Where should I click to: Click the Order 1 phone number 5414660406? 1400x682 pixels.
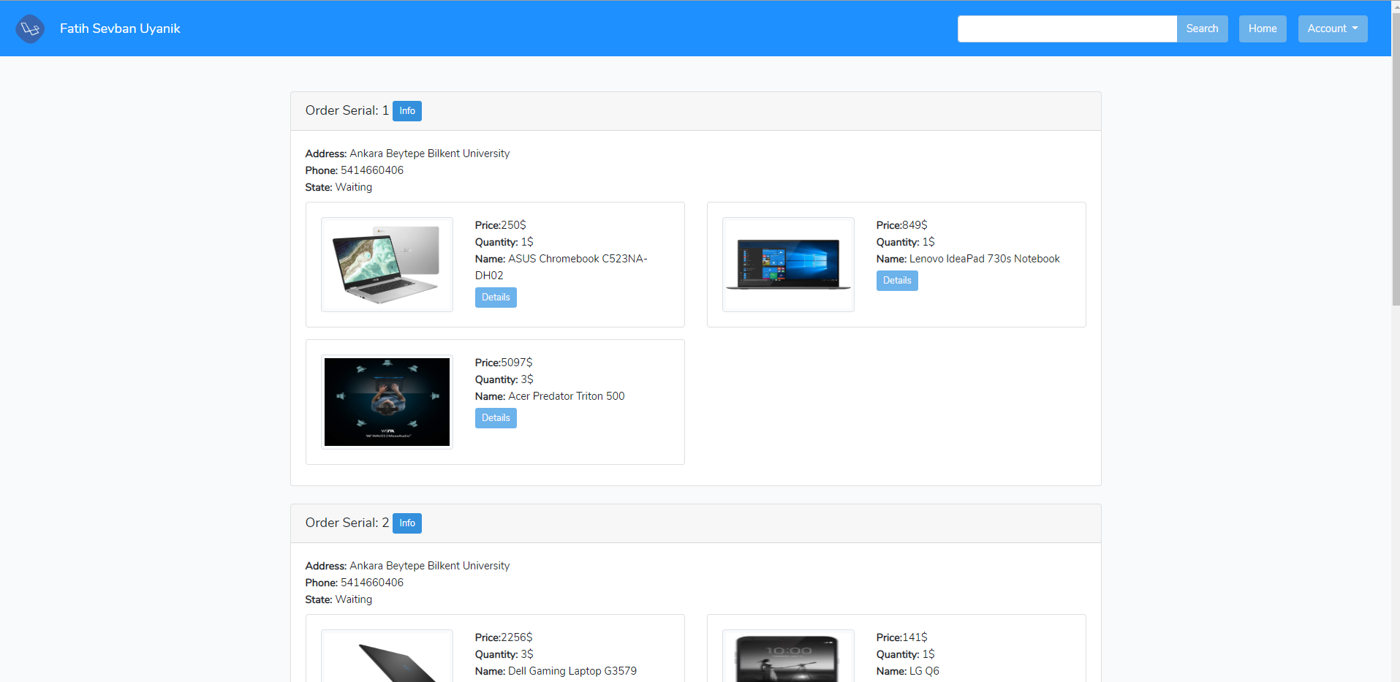click(x=372, y=170)
